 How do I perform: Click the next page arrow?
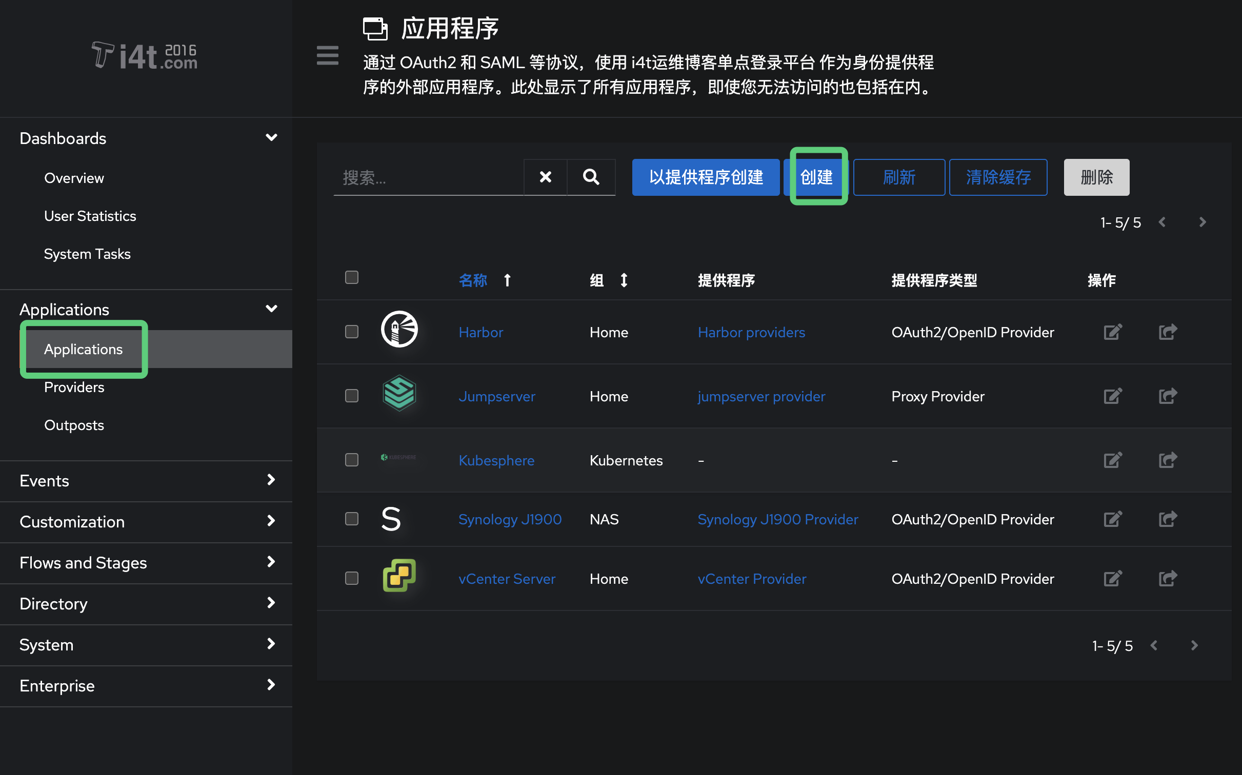(x=1203, y=222)
